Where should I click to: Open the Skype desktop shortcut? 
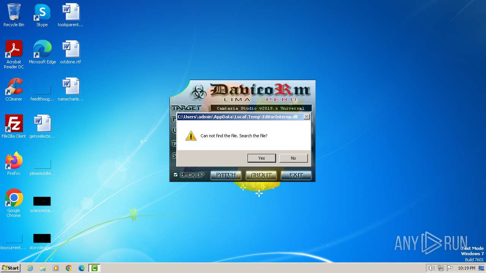point(42,15)
